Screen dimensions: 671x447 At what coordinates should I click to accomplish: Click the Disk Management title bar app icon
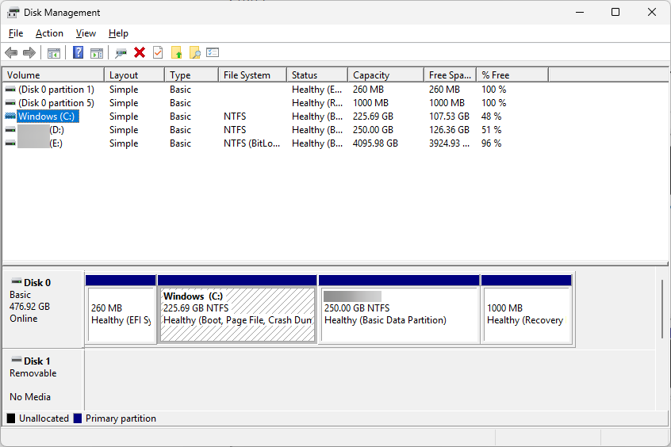pos(13,13)
